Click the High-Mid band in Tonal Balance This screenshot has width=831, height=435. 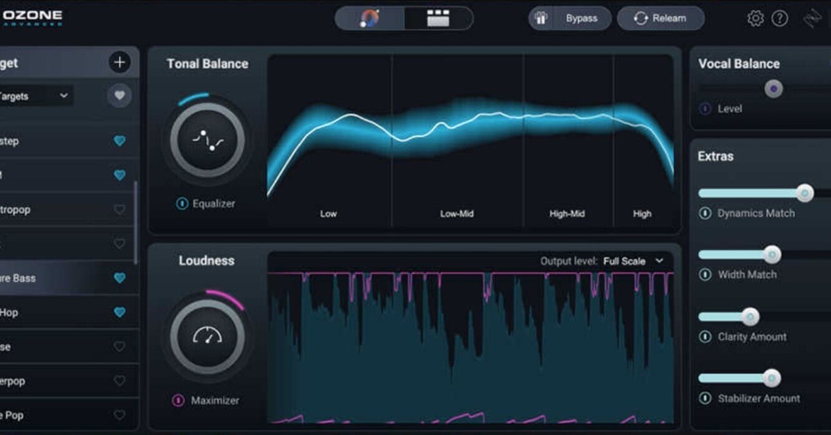(x=568, y=141)
